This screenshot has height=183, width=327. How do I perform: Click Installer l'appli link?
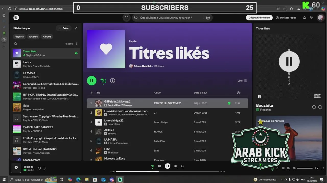point(286,18)
